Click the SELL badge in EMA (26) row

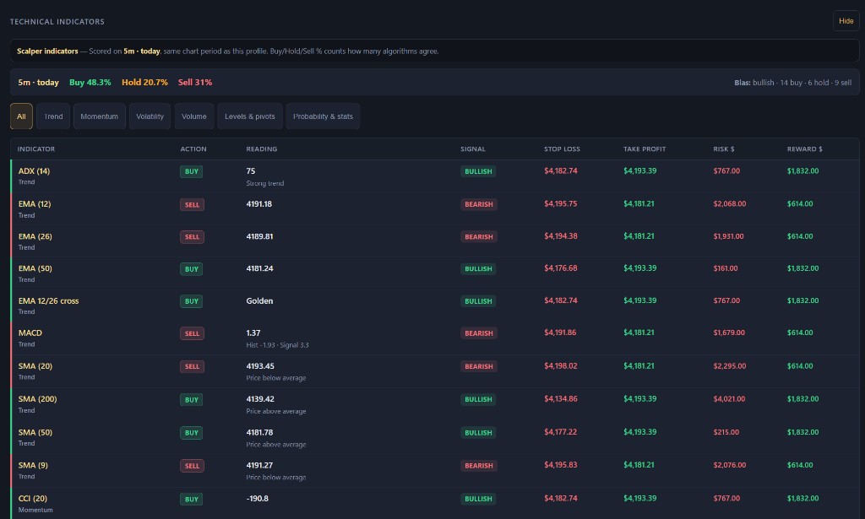192,237
